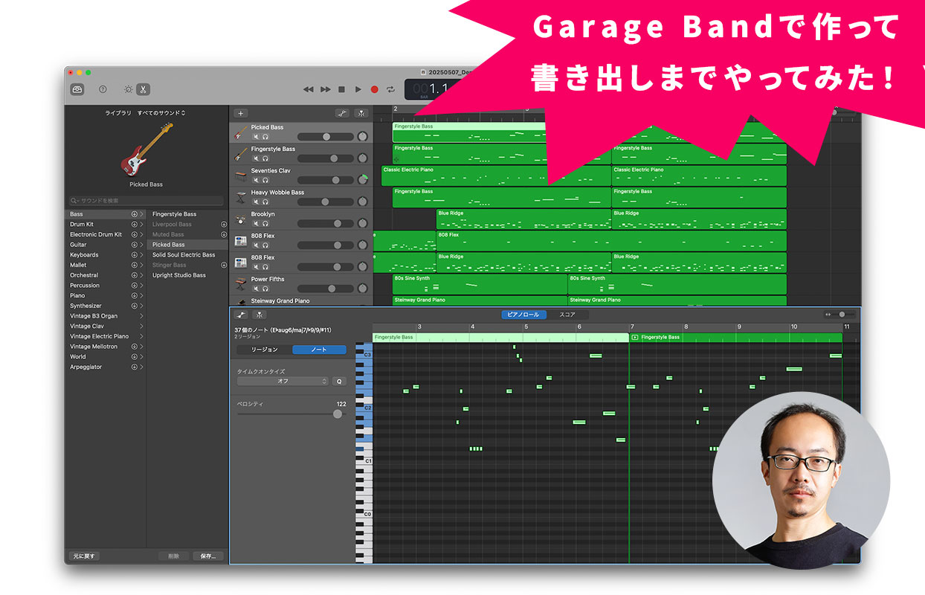Click the 'サウンドを検索' search field

tap(146, 201)
